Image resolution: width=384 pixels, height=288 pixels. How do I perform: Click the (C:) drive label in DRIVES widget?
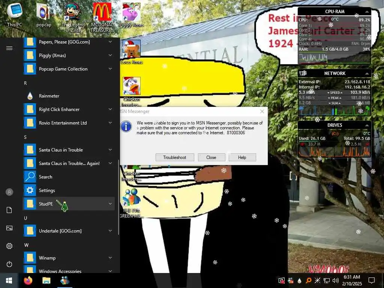coord(335,133)
